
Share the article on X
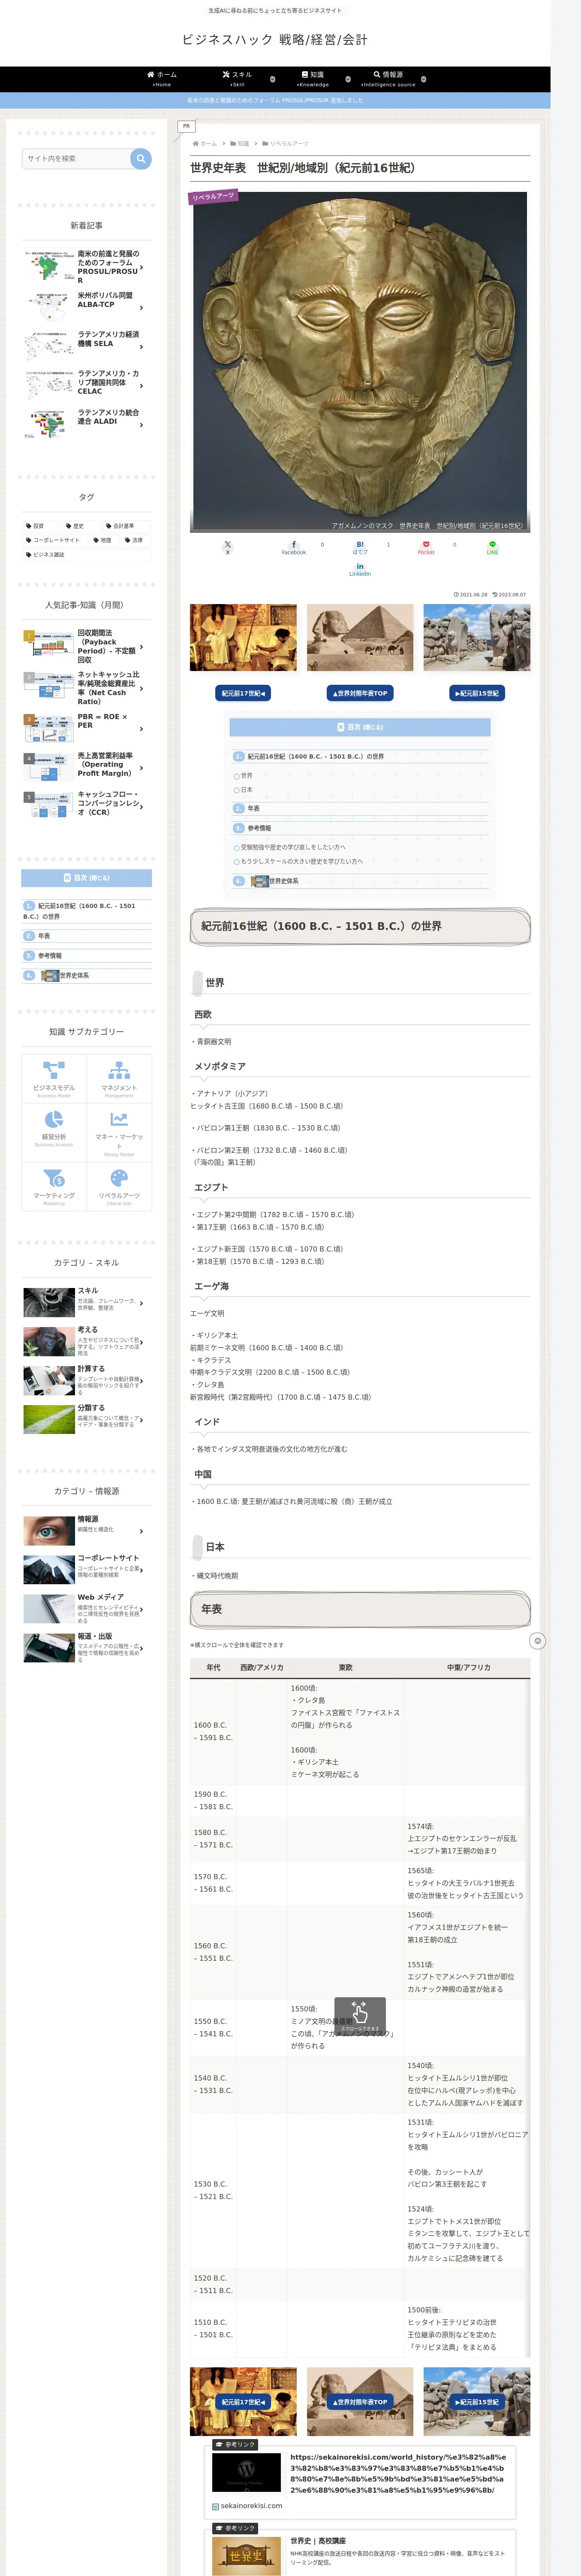point(228,547)
